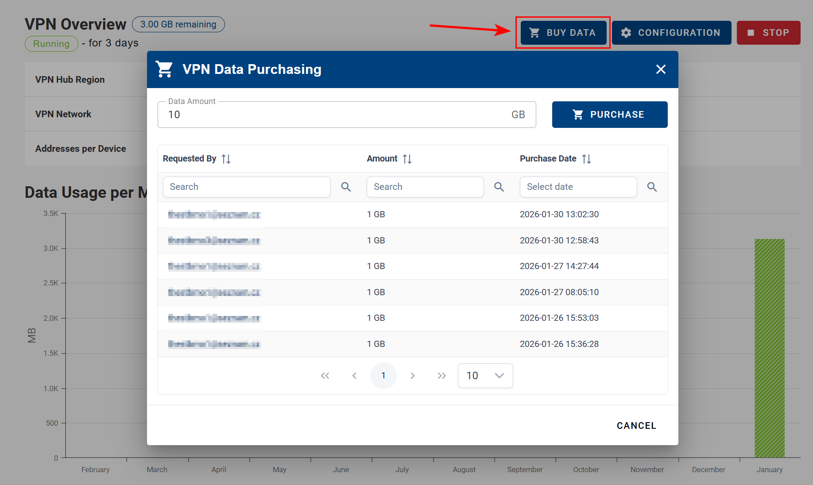Viewport: 813px width, 485px height.
Task: Click the cart icon in the dialog header
Action: pos(164,69)
